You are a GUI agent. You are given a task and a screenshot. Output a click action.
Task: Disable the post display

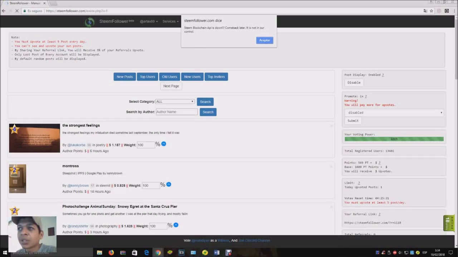point(354,82)
